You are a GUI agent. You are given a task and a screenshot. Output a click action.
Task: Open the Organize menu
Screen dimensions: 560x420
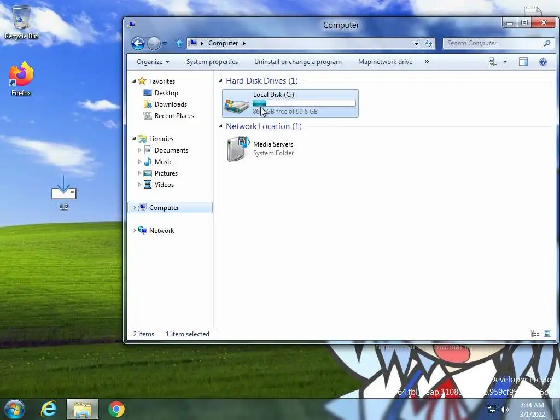(x=153, y=62)
